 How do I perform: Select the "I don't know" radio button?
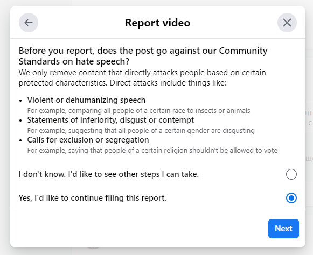click(291, 174)
